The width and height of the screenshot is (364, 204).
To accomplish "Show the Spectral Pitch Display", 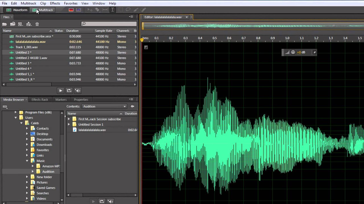I will coord(78,10).
